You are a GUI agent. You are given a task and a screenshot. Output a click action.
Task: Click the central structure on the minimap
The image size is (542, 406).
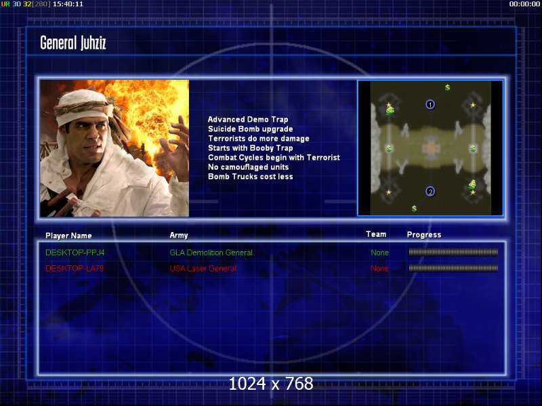431,148
